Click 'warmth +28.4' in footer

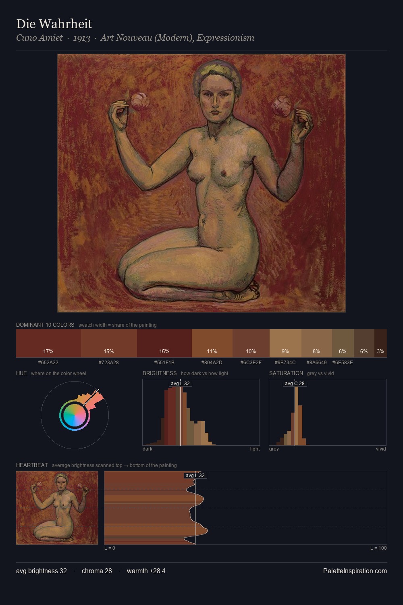(146, 571)
